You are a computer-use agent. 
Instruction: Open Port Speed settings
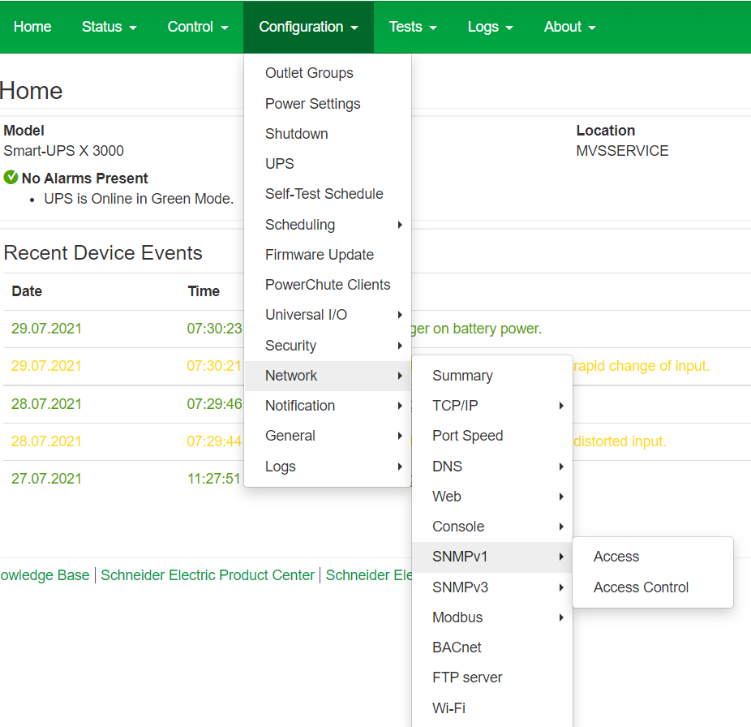[492, 436]
